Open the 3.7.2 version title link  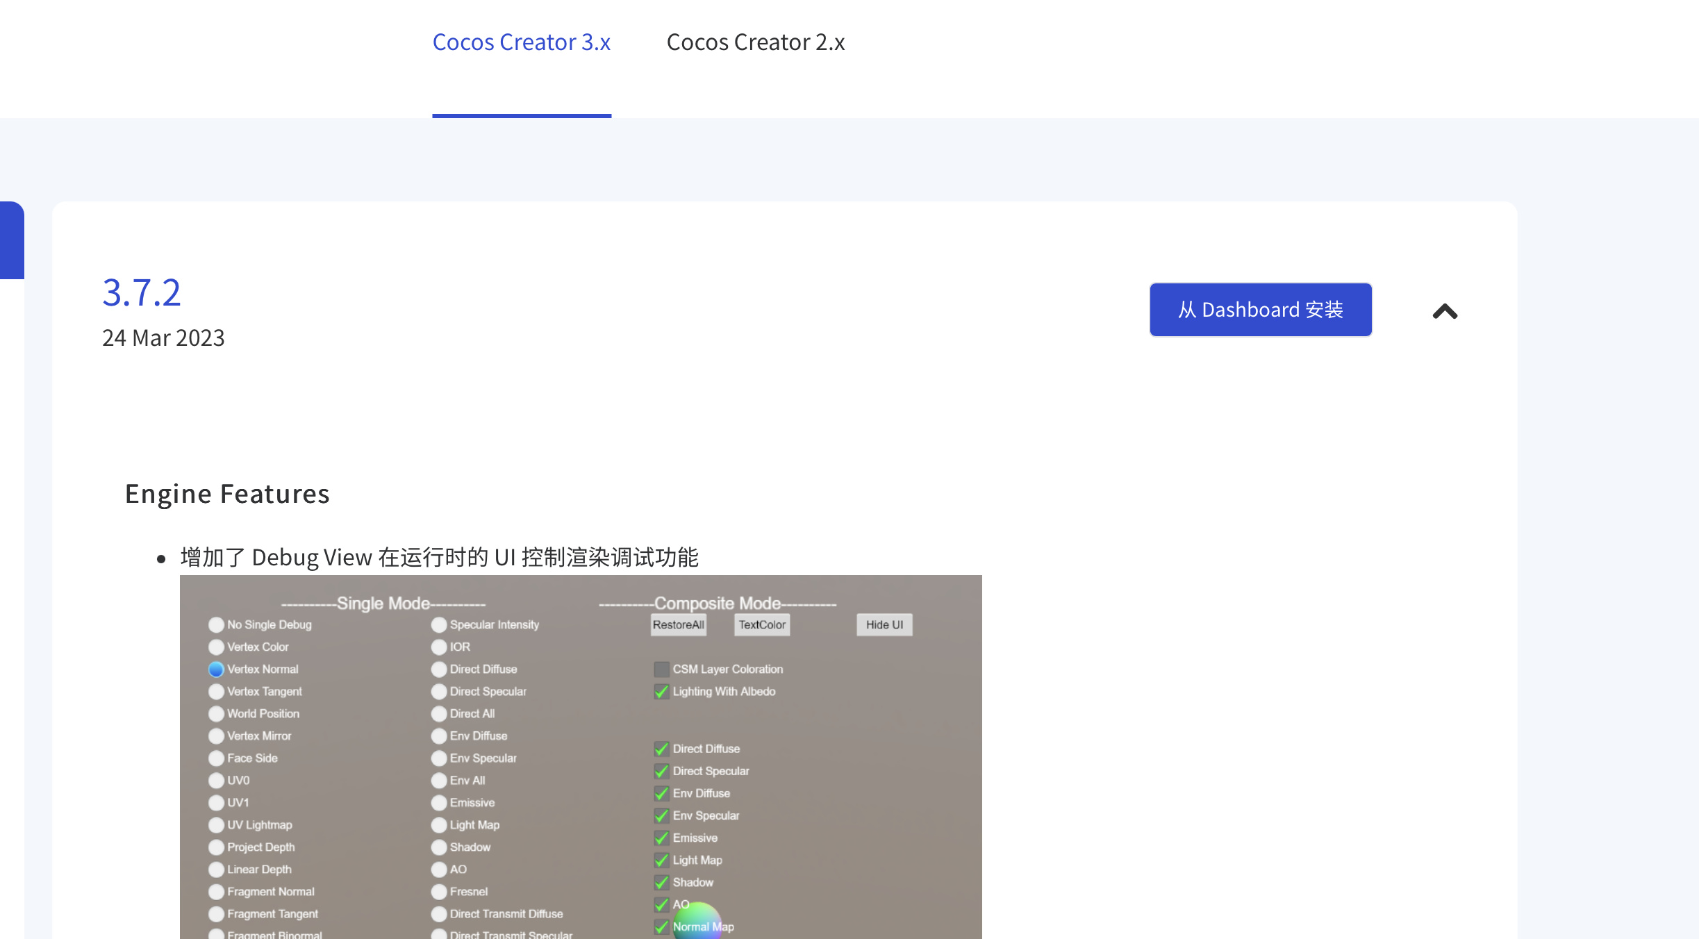click(x=142, y=292)
